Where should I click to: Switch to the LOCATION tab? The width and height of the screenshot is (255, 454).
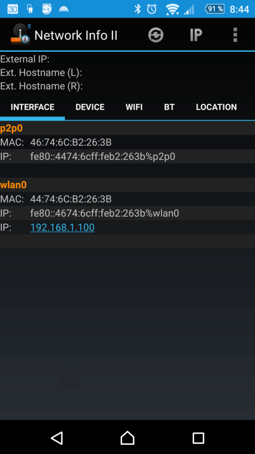click(216, 107)
